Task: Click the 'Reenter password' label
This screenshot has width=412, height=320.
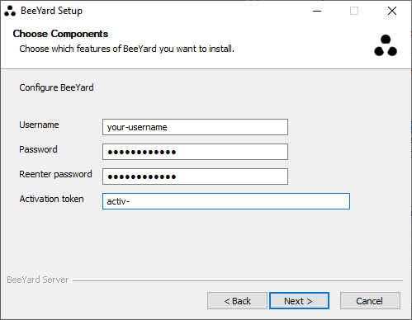Action: 55,174
